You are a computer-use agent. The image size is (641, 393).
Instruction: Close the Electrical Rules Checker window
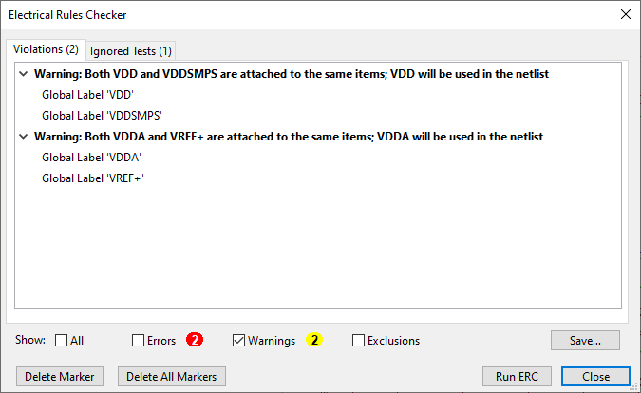tap(625, 14)
